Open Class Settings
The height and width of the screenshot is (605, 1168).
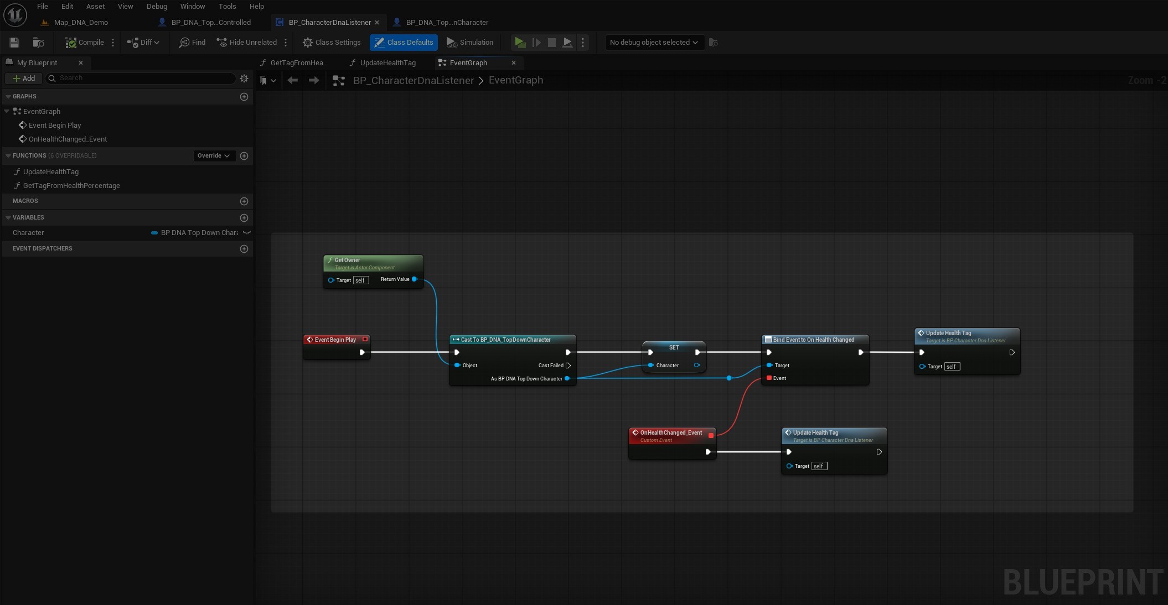[332, 43]
